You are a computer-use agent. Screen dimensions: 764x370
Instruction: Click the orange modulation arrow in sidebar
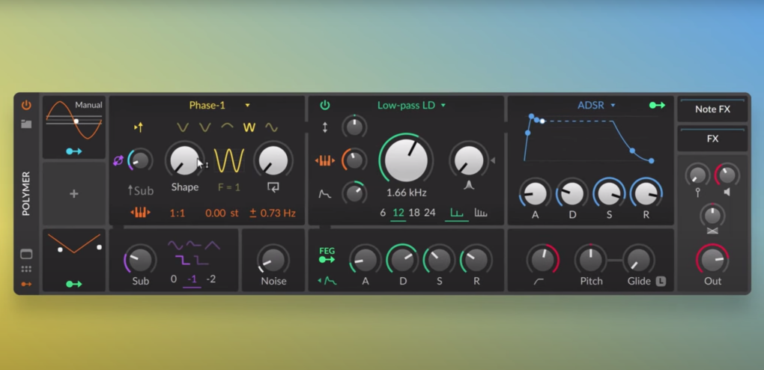pyautogui.click(x=26, y=284)
